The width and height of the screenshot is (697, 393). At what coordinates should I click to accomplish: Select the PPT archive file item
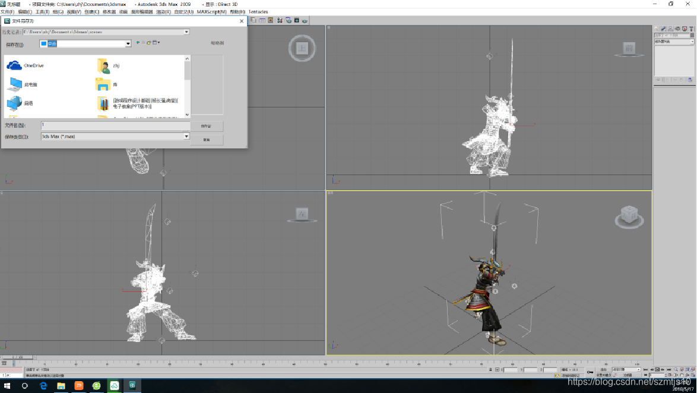click(x=138, y=103)
